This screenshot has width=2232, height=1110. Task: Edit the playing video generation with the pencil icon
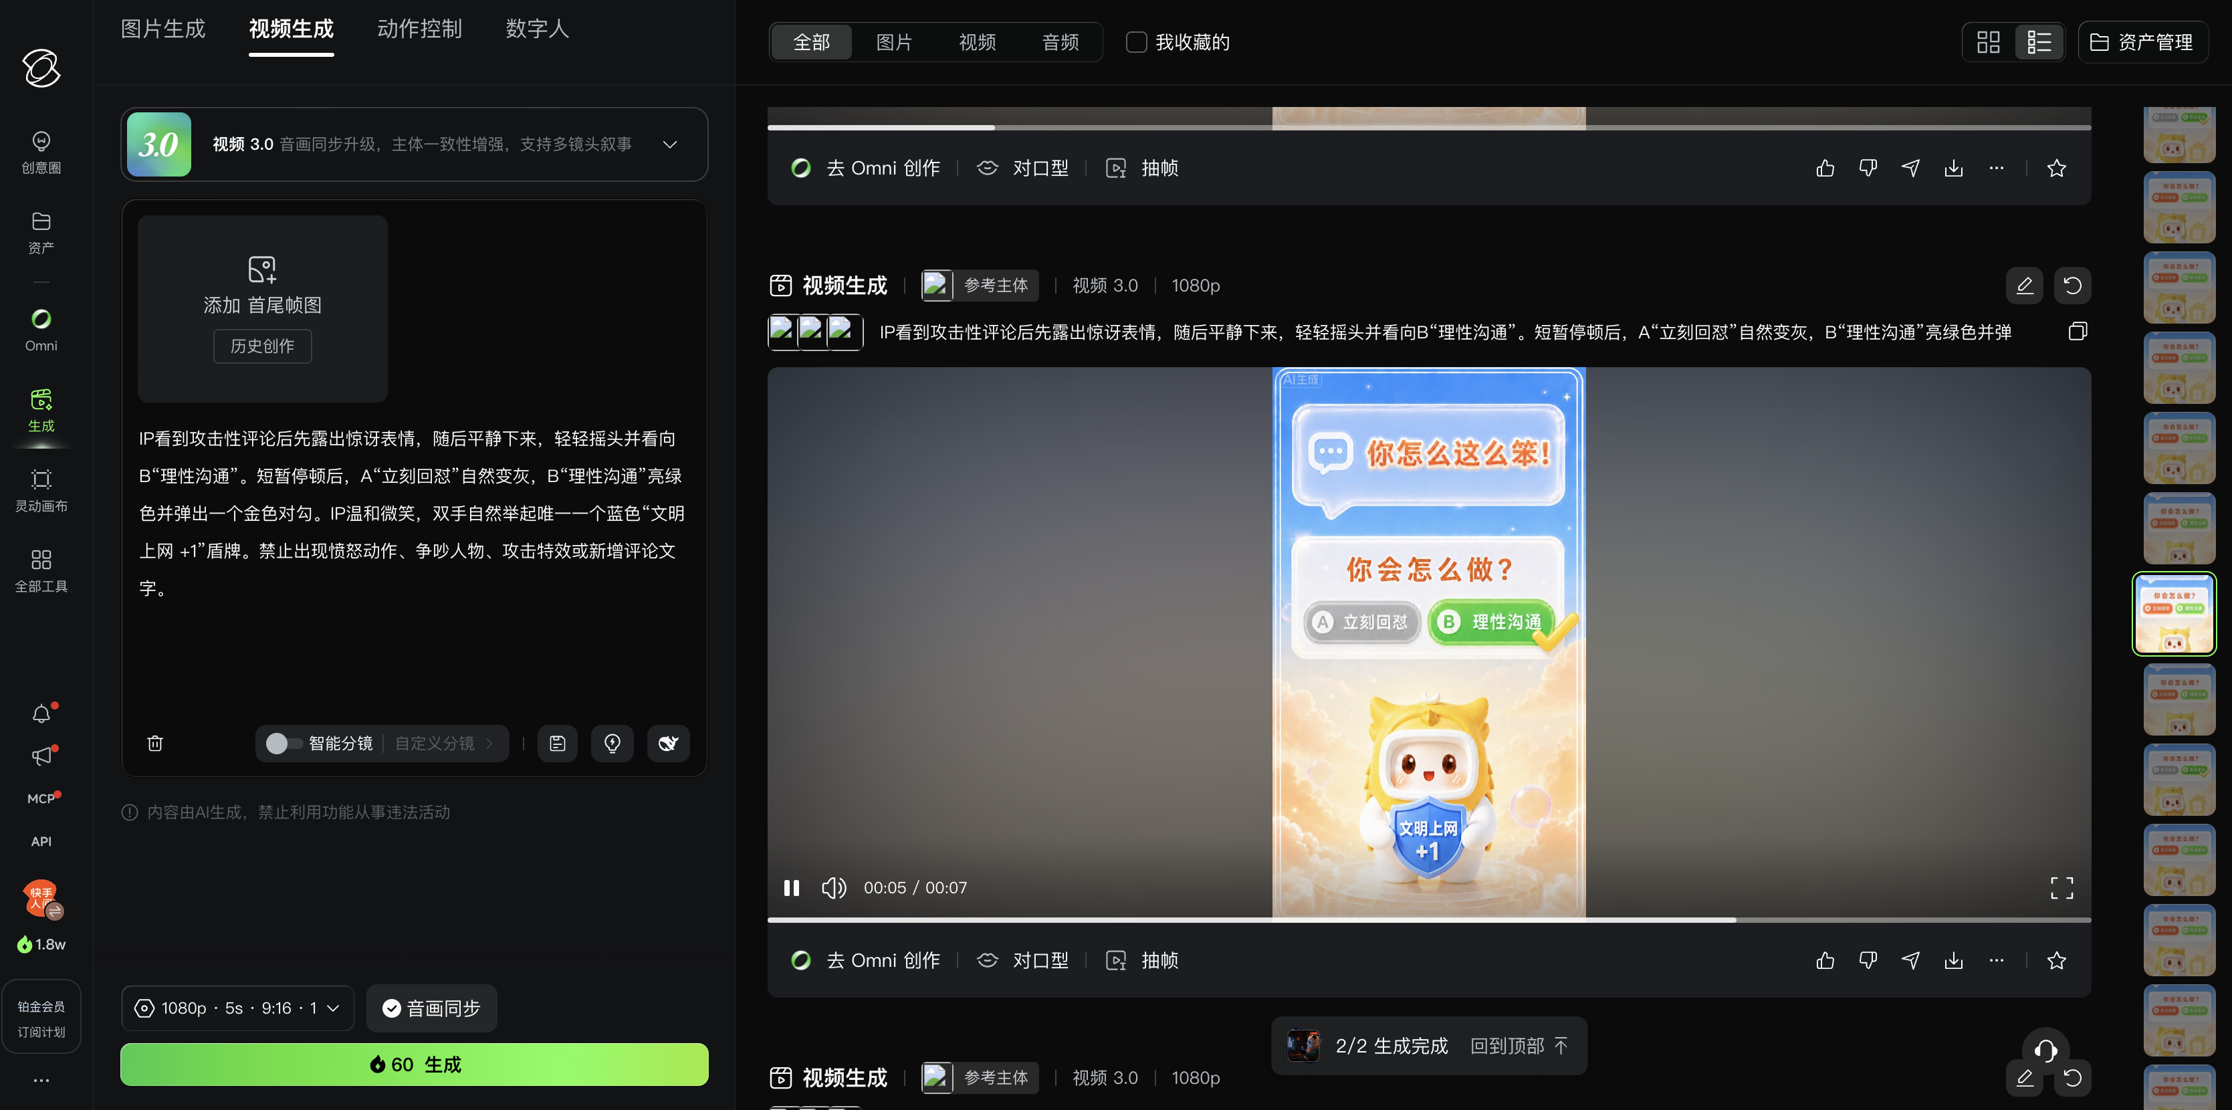[2024, 285]
